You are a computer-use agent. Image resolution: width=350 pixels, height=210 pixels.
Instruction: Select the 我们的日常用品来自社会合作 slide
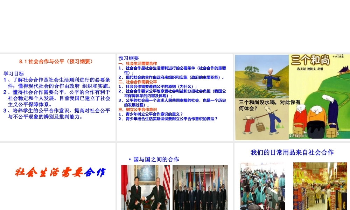click(x=292, y=176)
